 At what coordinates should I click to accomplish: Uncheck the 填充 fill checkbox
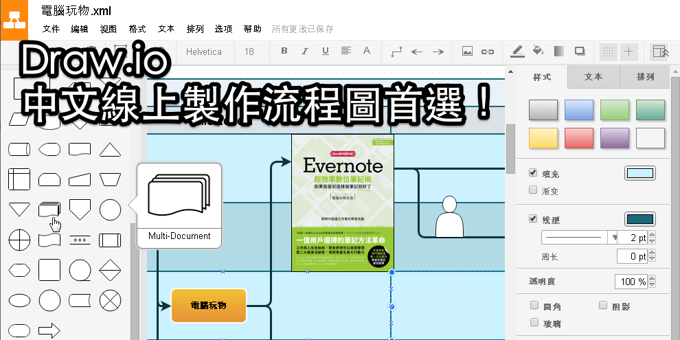click(x=533, y=172)
